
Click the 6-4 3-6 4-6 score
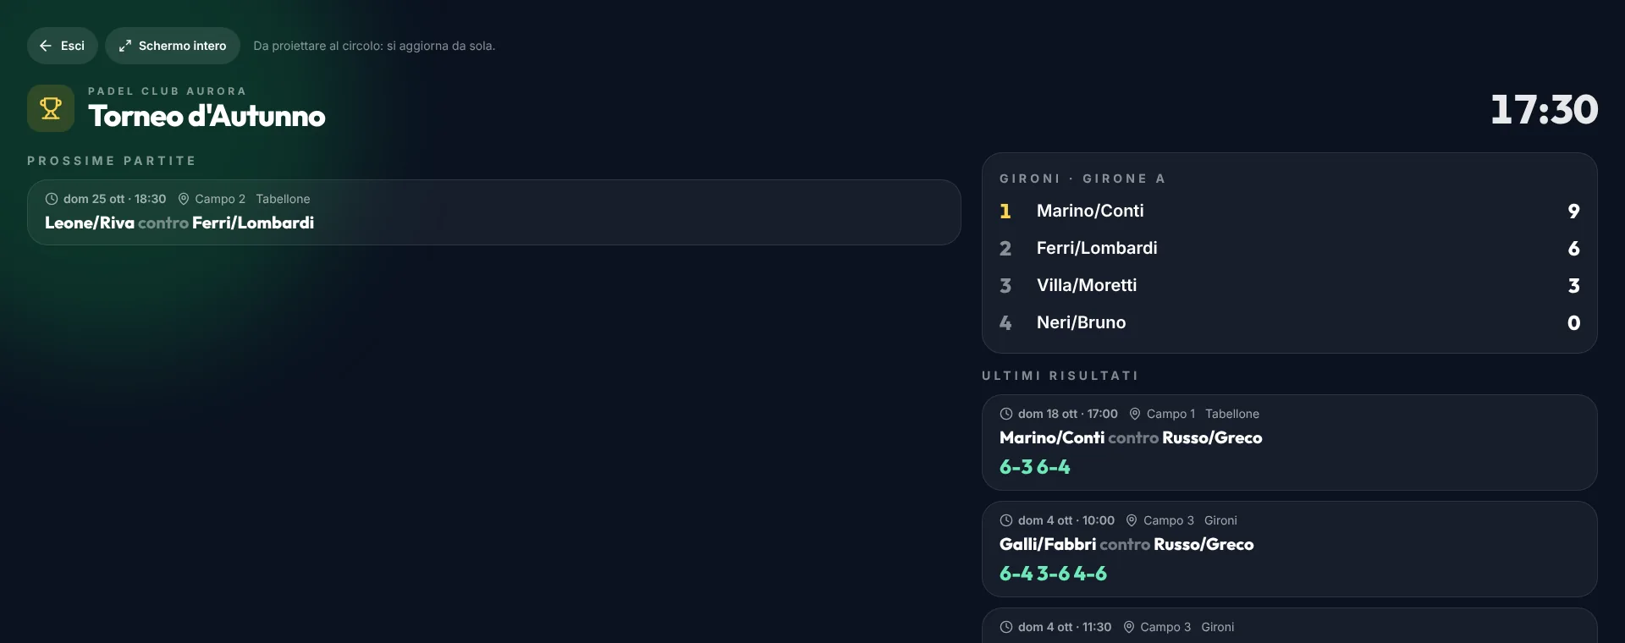point(1053,574)
